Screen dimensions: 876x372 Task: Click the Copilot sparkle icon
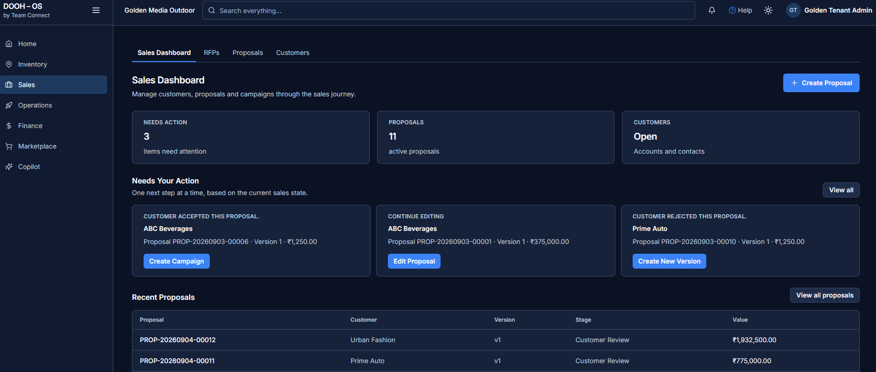pyautogui.click(x=9, y=167)
